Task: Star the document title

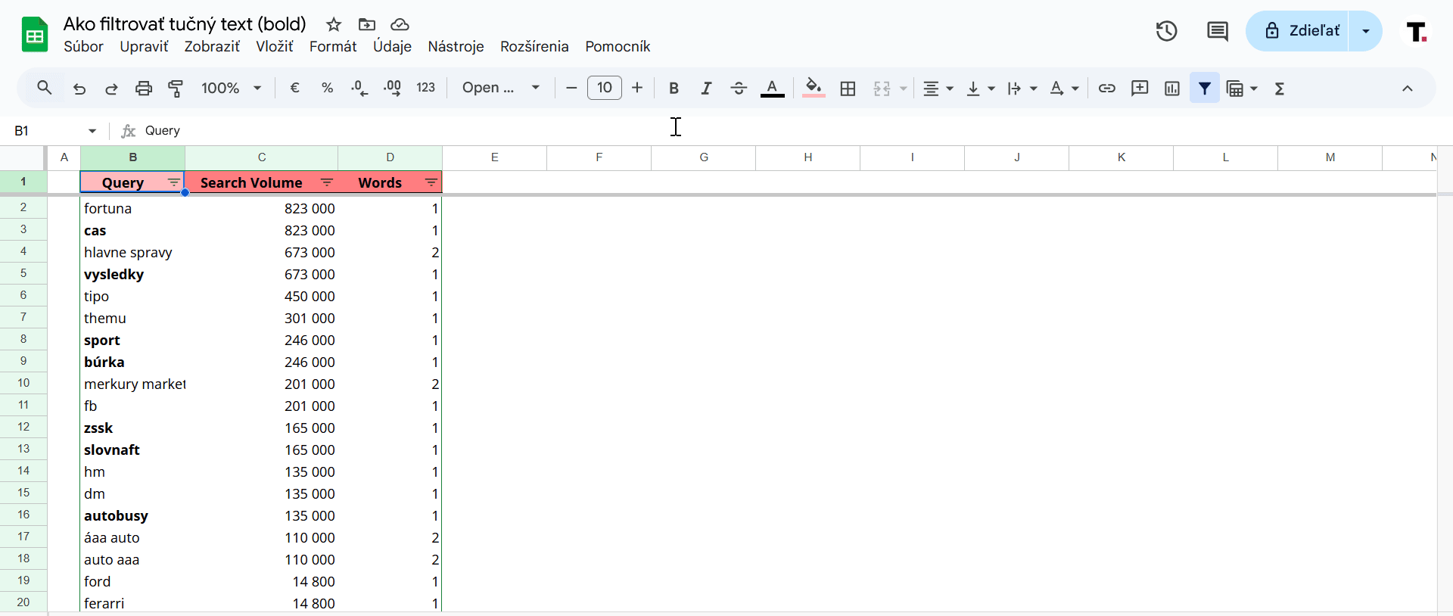Action: coord(334,24)
